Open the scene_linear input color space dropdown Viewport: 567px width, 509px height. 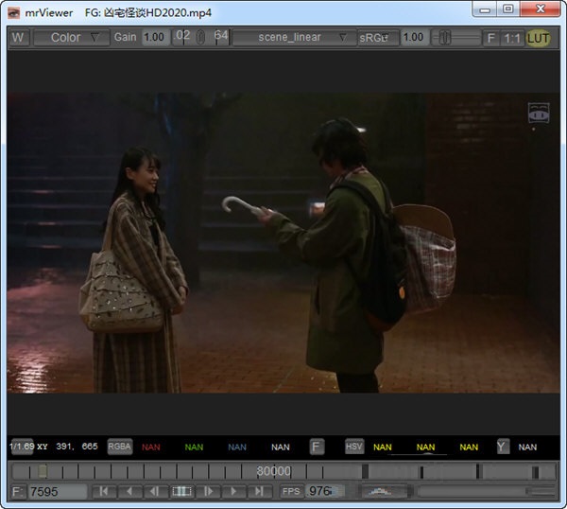(294, 37)
